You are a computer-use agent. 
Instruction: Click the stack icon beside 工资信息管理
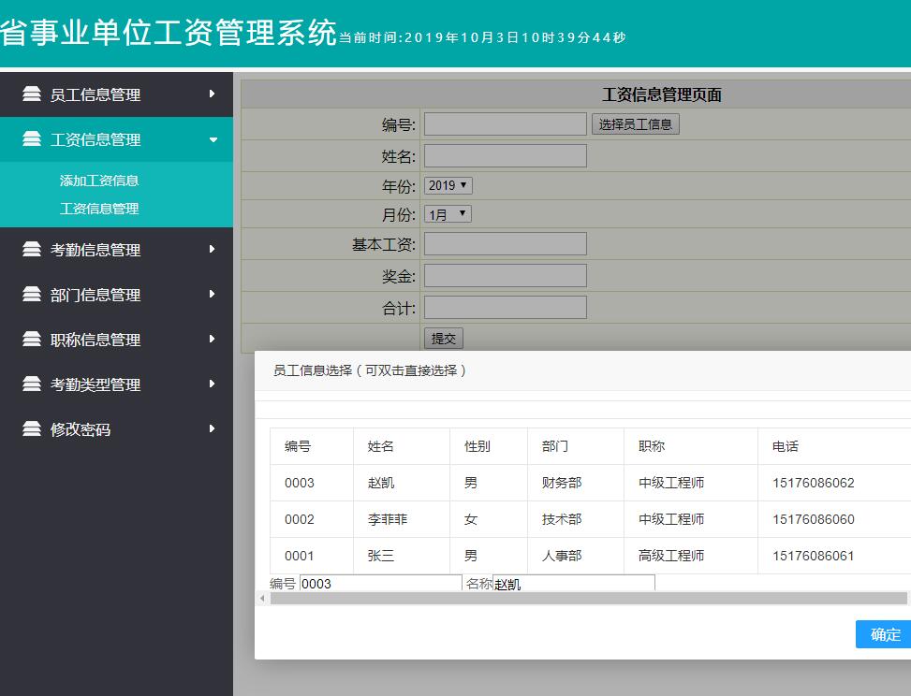32,138
